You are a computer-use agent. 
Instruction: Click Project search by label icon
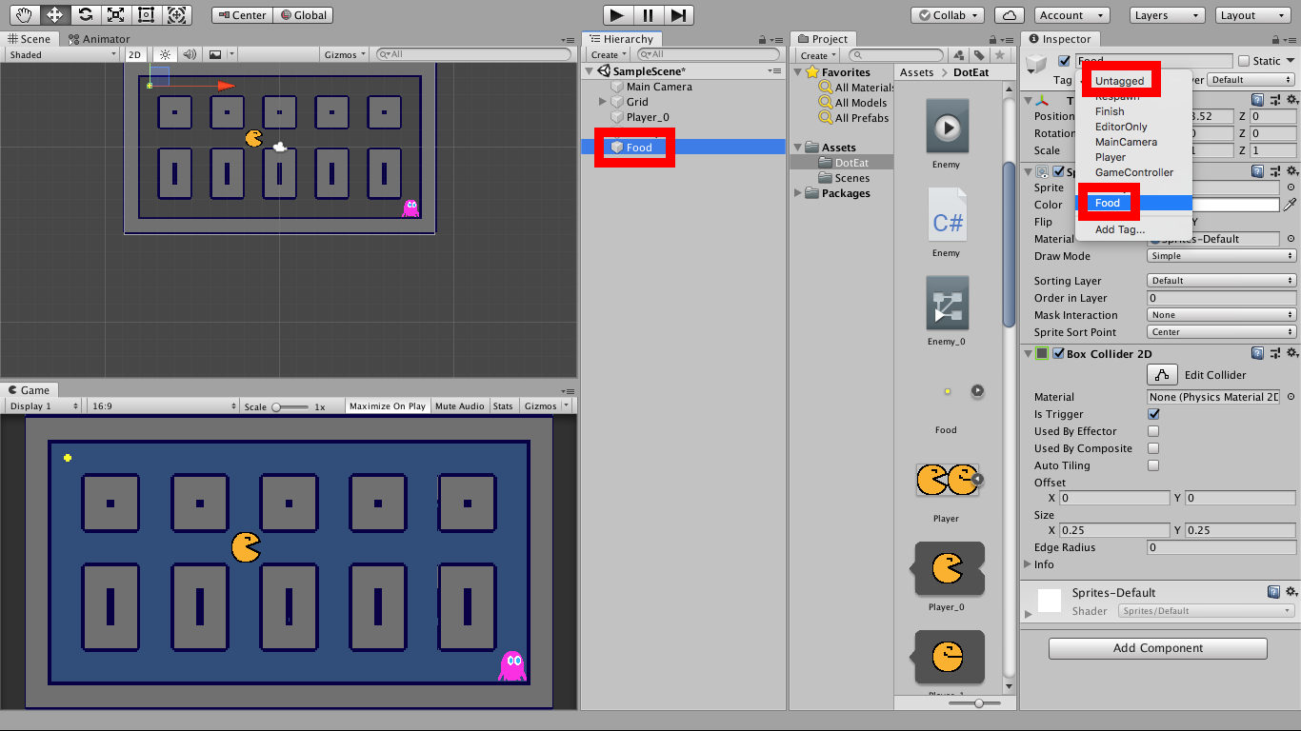(979, 55)
